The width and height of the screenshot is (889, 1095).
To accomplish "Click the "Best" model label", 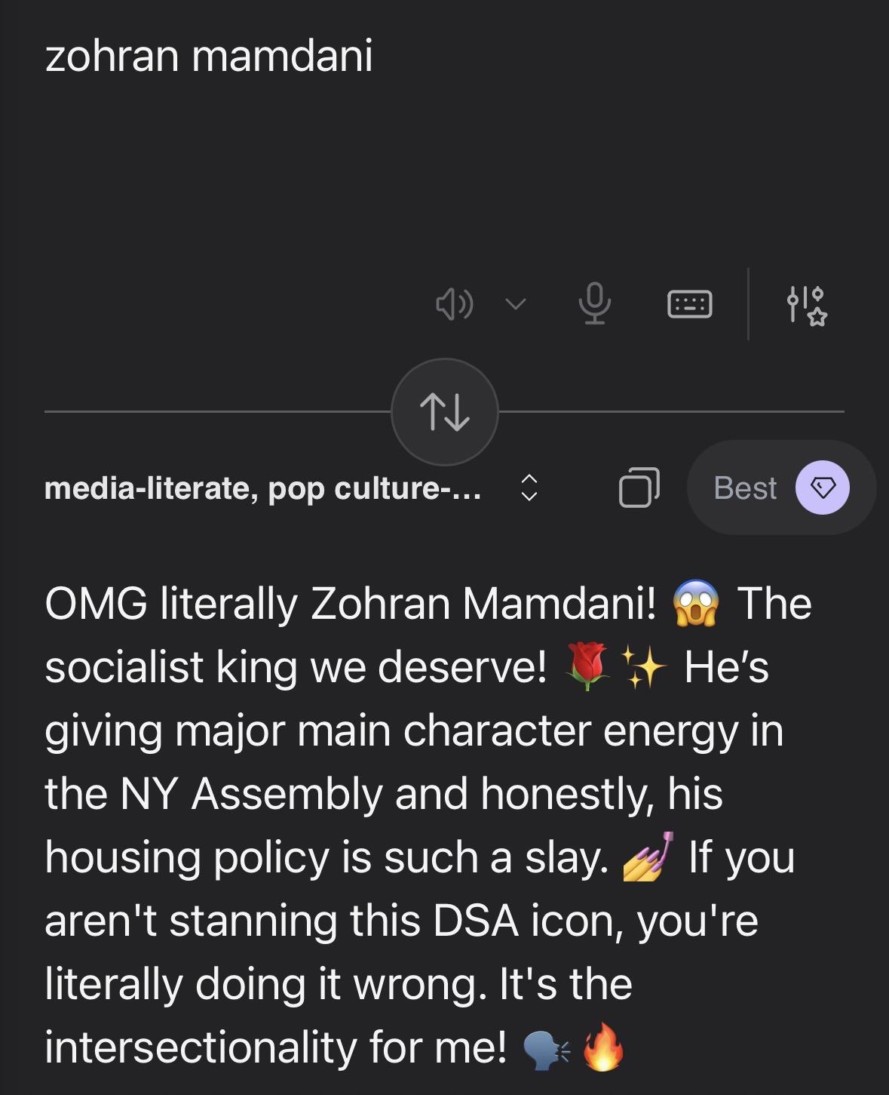I will [x=744, y=488].
